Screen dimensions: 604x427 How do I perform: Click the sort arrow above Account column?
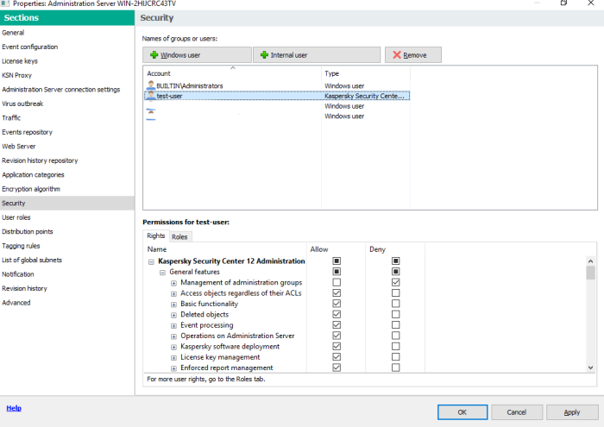[x=231, y=66]
